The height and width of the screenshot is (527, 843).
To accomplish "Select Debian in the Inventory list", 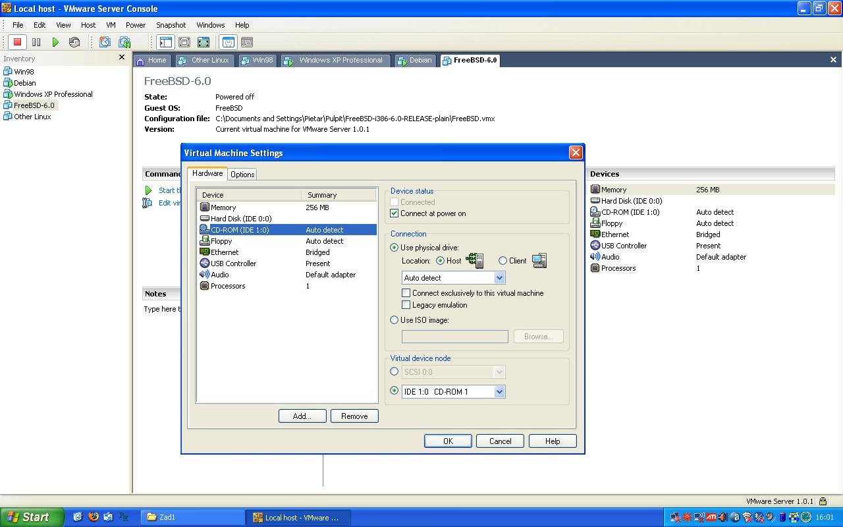I will pos(20,83).
